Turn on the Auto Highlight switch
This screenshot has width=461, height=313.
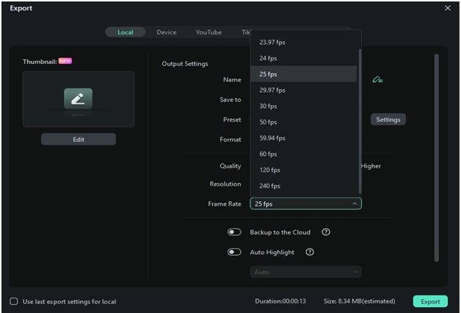point(235,252)
